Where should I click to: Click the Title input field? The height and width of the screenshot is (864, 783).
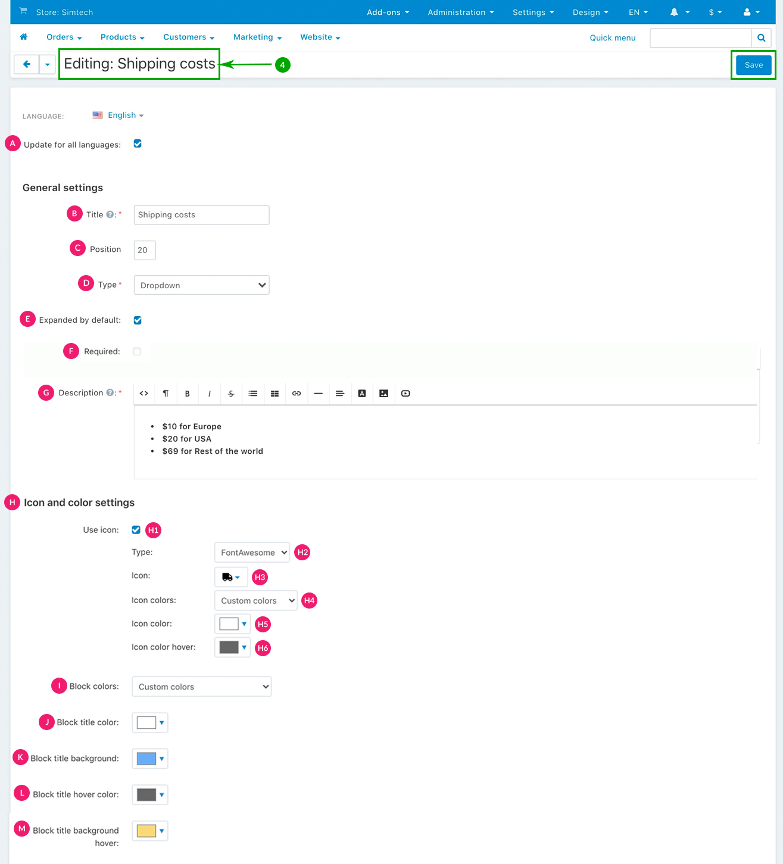coord(201,215)
